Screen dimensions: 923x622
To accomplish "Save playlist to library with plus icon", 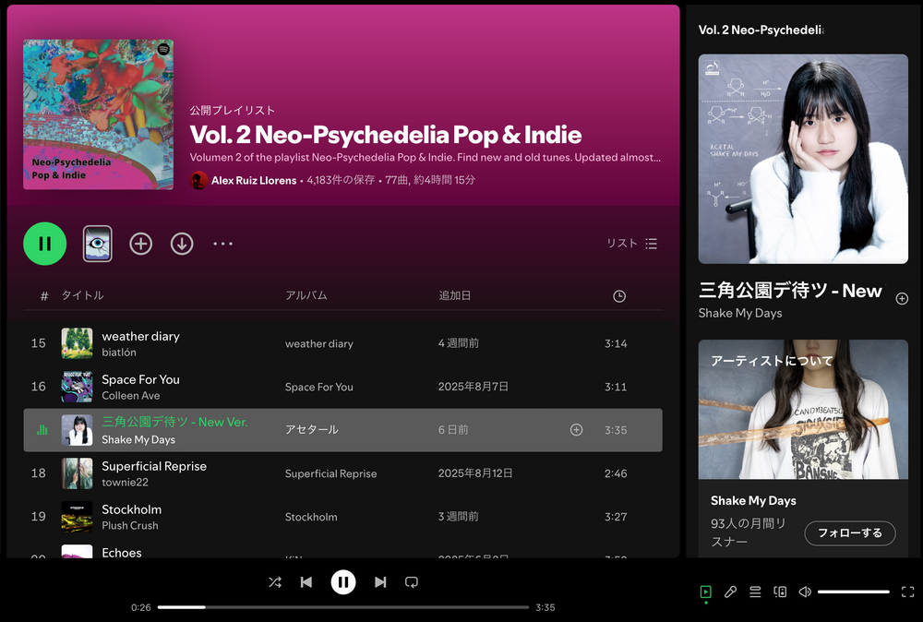I will coord(140,244).
